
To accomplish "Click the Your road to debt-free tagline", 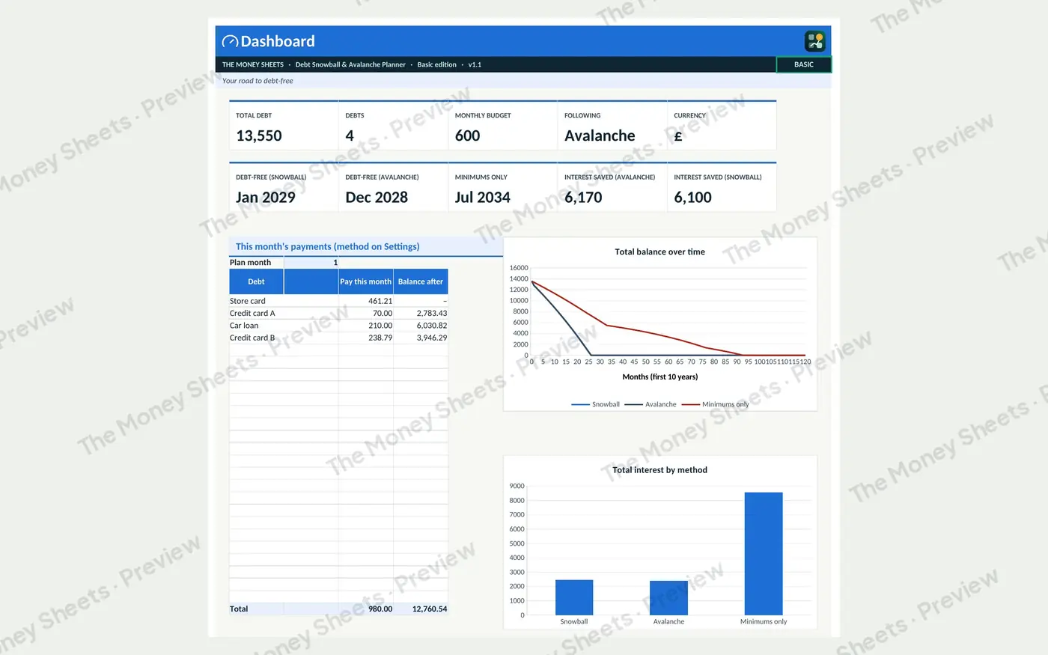I will [258, 81].
